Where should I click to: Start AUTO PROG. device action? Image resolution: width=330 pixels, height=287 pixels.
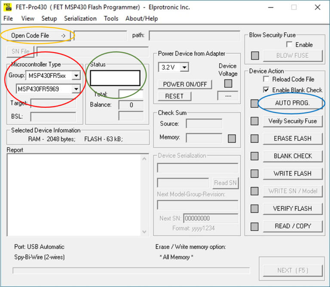(x=293, y=103)
